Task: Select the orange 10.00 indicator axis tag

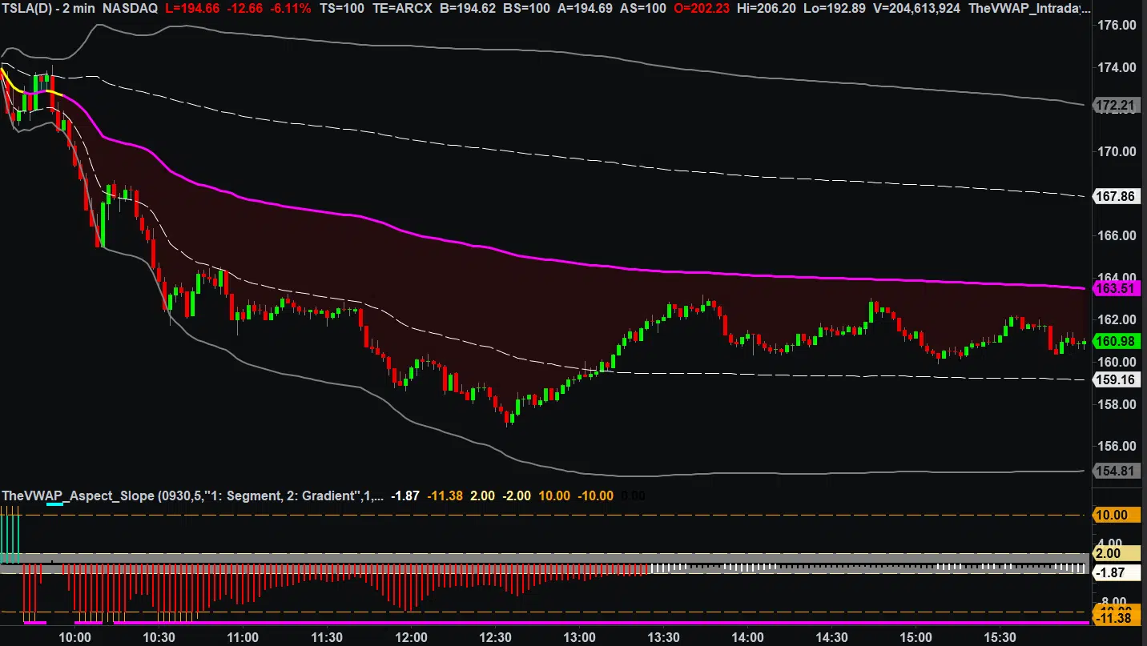Action: [x=1117, y=516]
